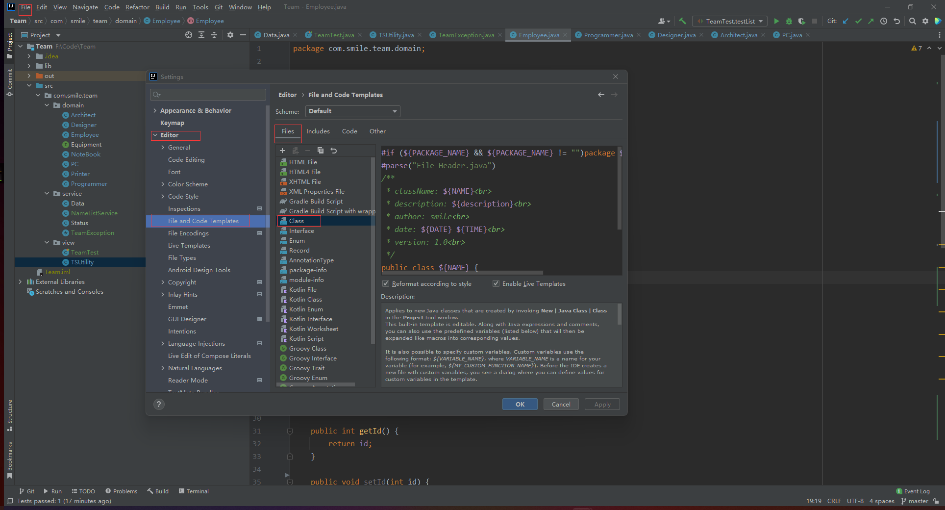This screenshot has width=945, height=510.
Task: Click the UTF-8 encoding status entry
Action: (855, 501)
